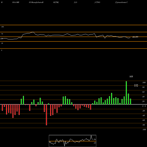Image resolution: width=147 pixels, height=147 pixels.
Task: Click the 30 level label on RSI chart
Action: point(2,43)
